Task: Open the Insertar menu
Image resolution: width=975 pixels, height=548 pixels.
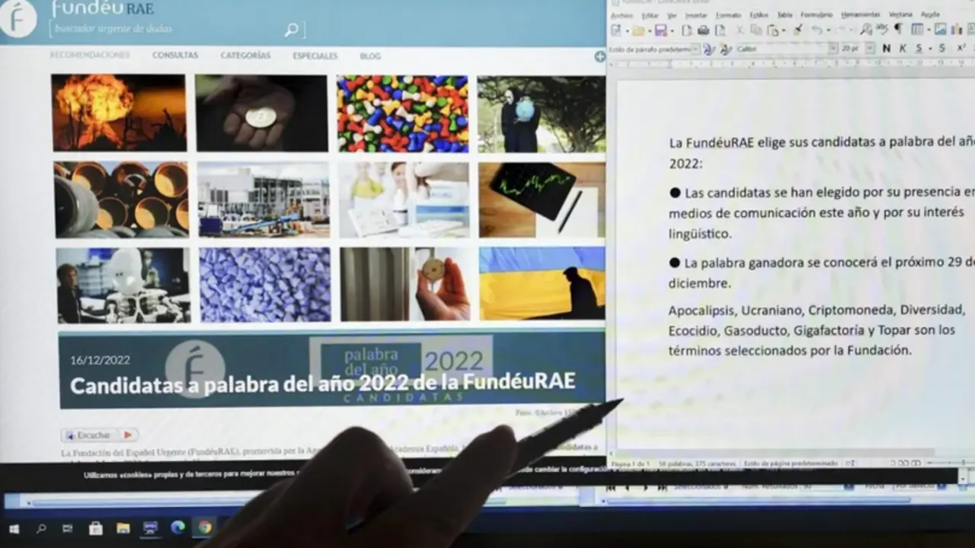Action: click(696, 15)
